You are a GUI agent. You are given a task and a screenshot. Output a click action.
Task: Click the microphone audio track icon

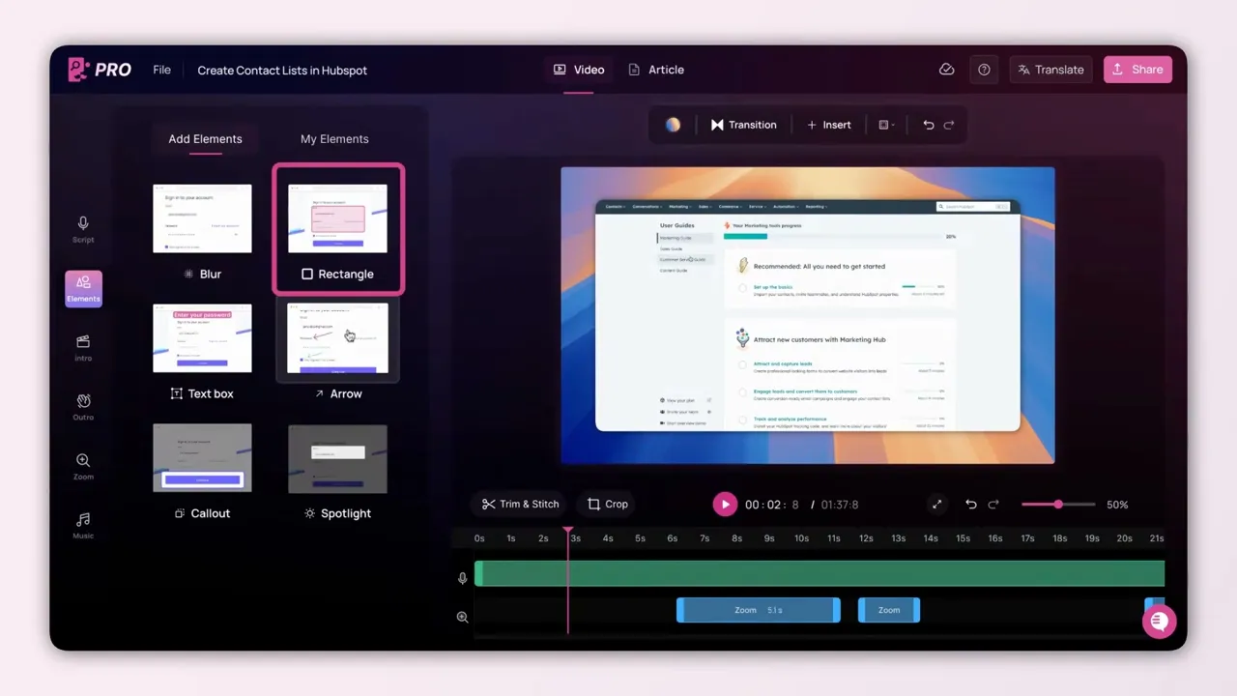click(462, 578)
